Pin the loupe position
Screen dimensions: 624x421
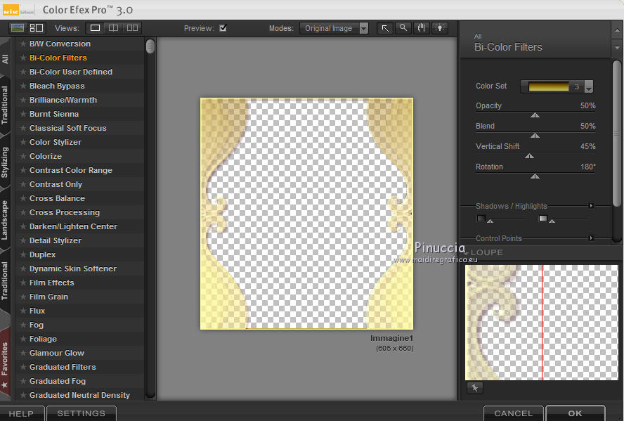point(475,387)
